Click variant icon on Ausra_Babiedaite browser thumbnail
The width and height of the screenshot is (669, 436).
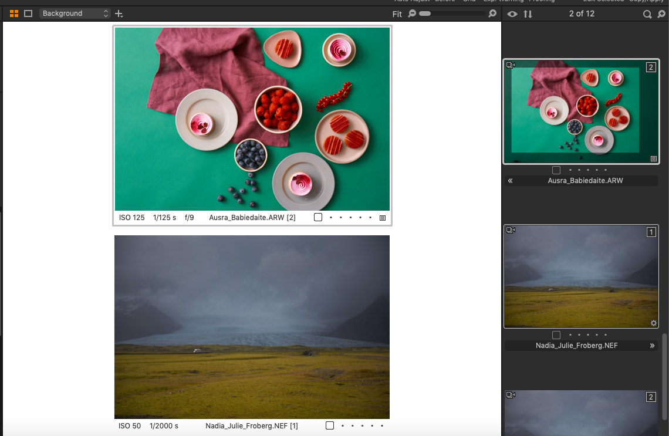(x=511, y=65)
